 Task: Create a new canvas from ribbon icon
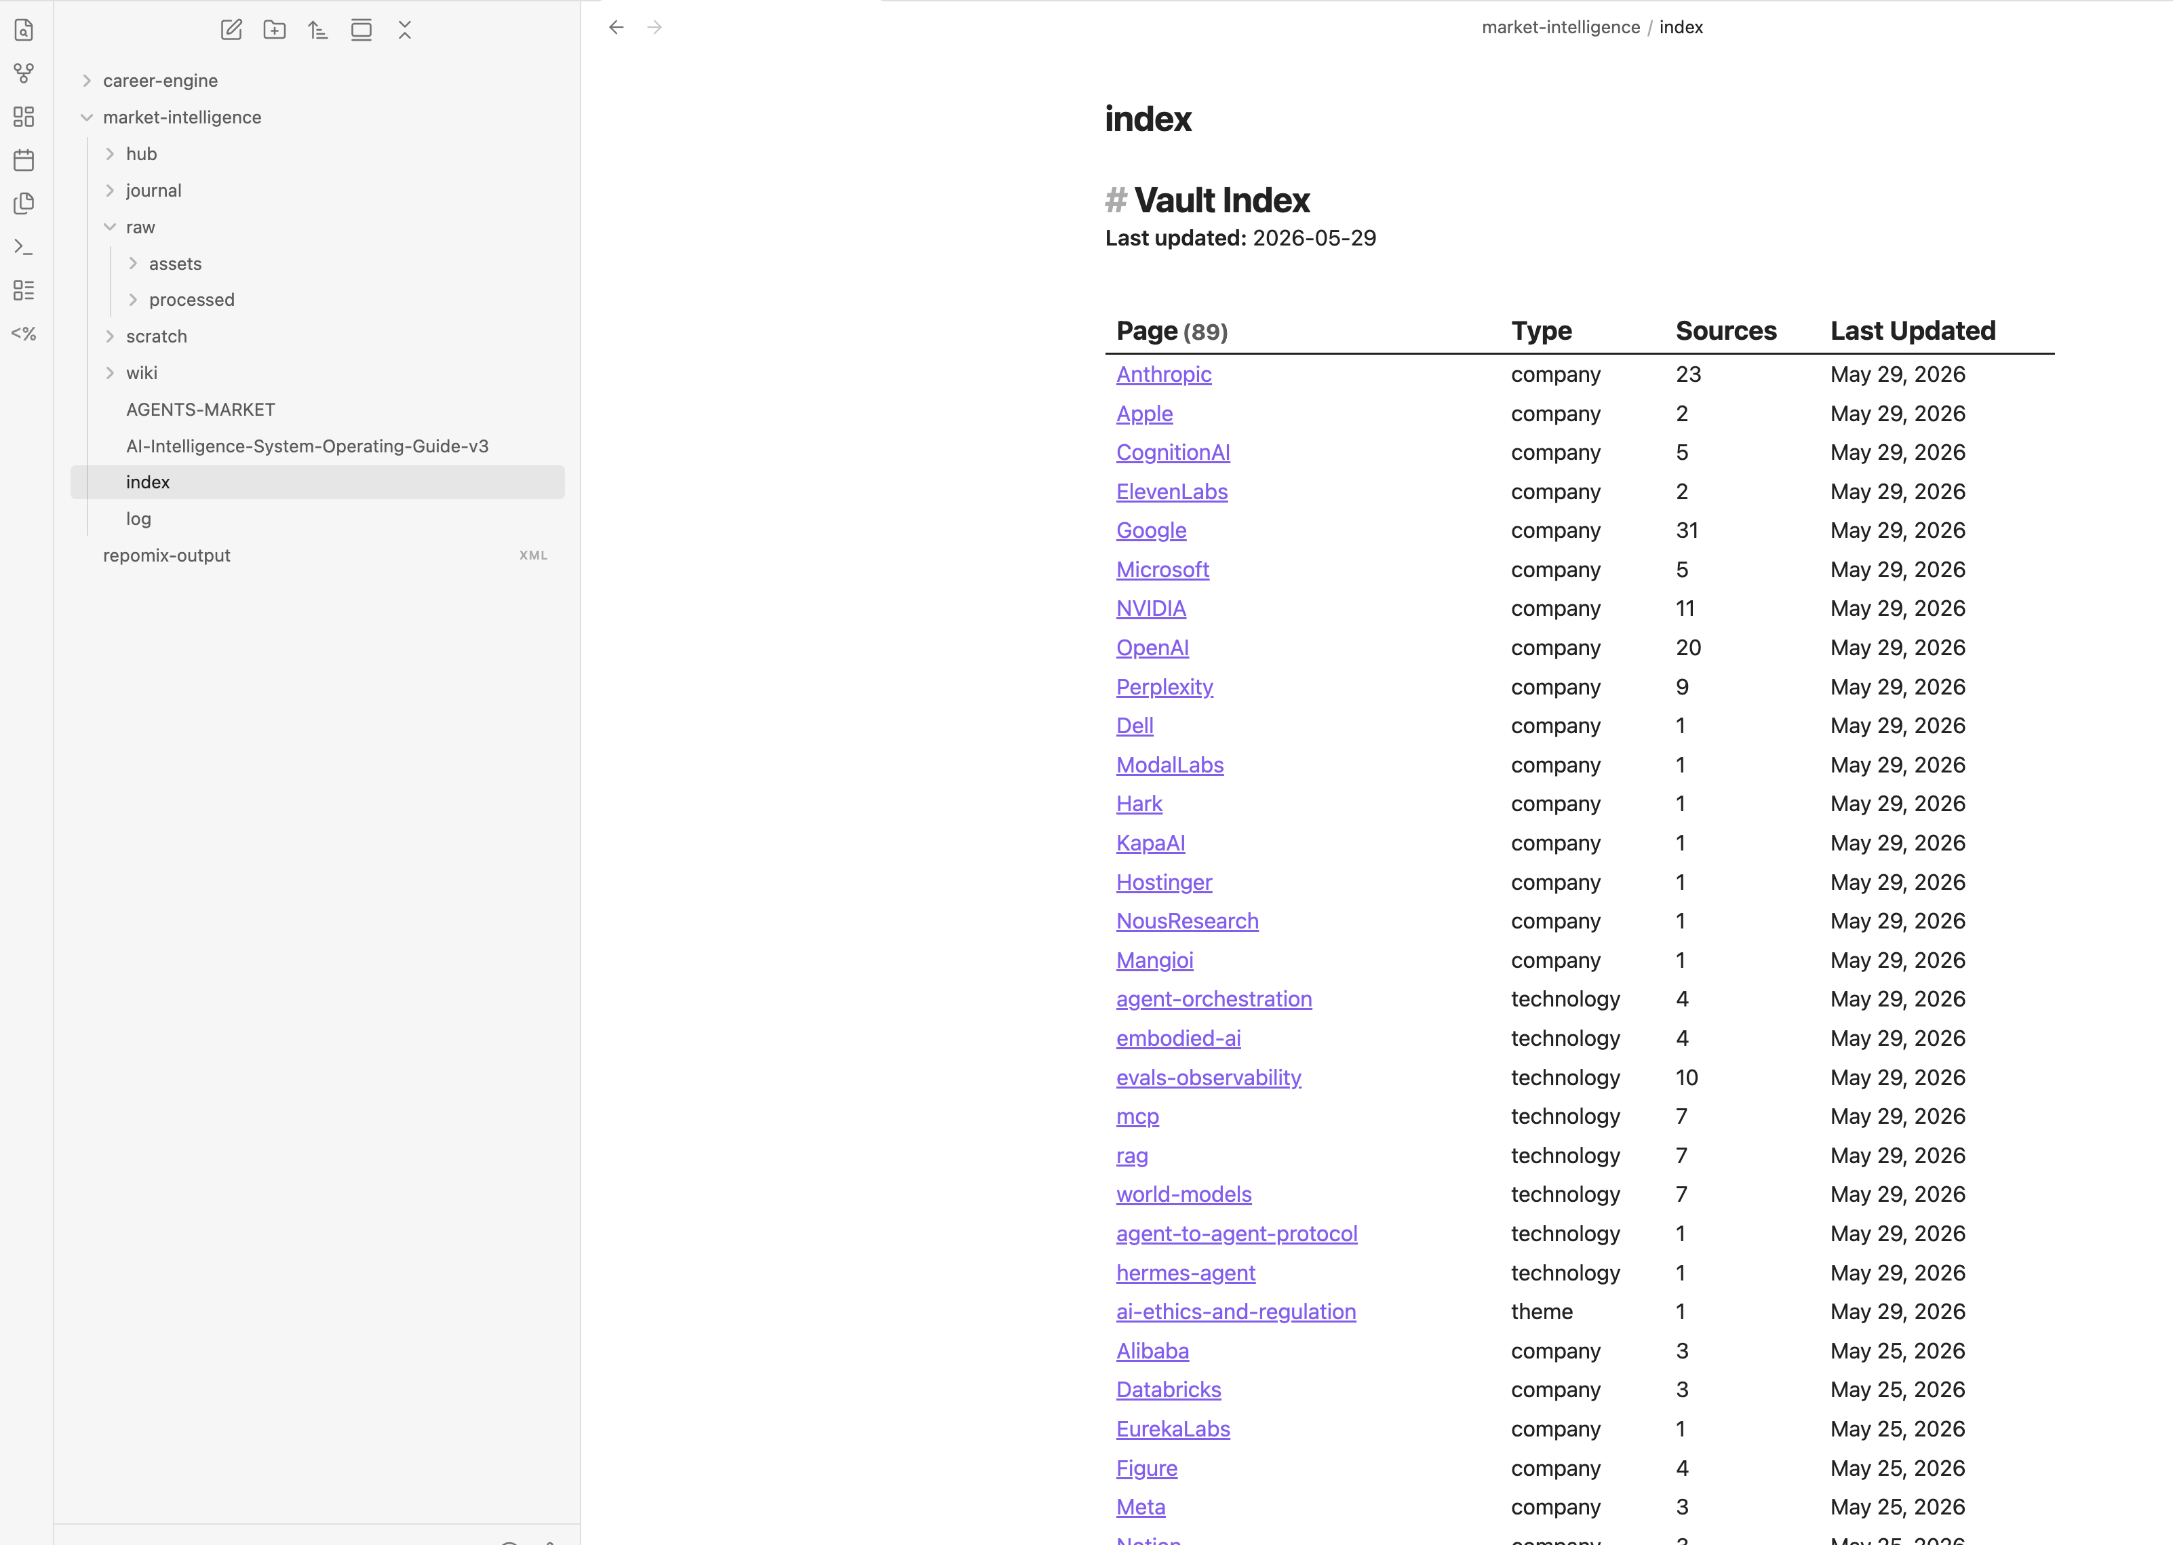24,117
